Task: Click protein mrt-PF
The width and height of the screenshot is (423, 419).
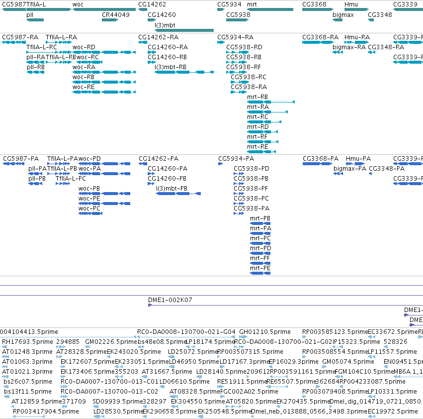Action: click(x=260, y=263)
